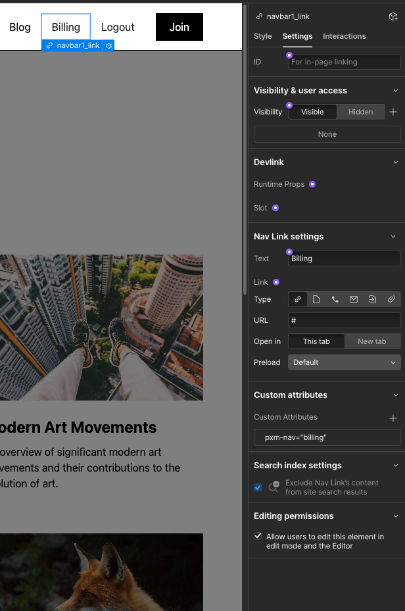The image size is (405, 611).
Task: Select the Email link type icon
Action: (x=354, y=299)
